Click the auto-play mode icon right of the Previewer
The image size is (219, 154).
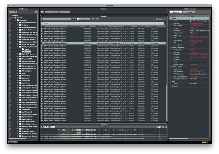[x=158, y=127]
